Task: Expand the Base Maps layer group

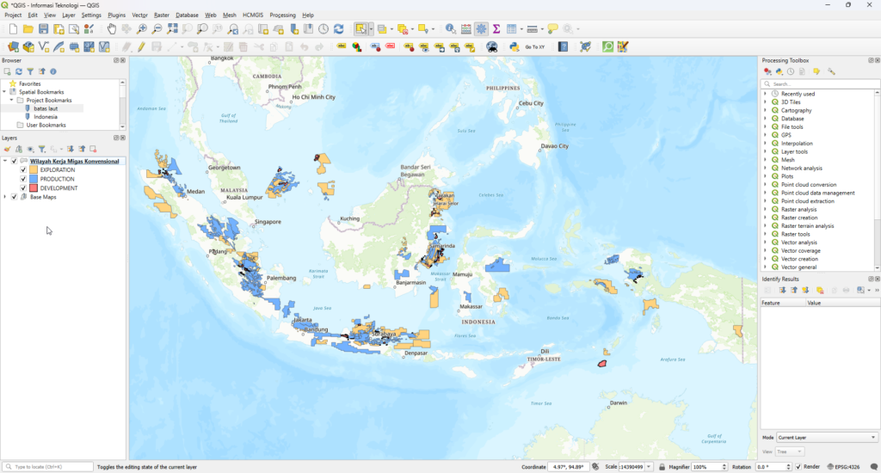Action: (x=5, y=197)
